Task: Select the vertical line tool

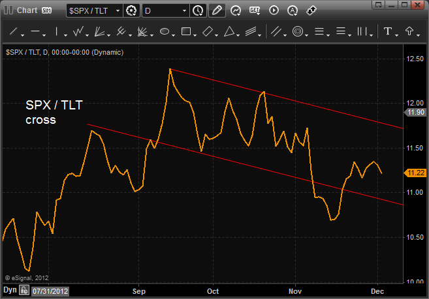Action: coord(56,31)
